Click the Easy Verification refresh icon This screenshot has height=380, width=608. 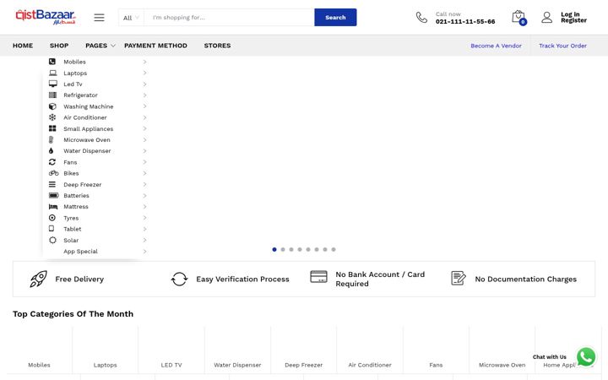tap(179, 279)
